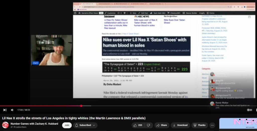Play the next video in queue

(5, 110)
